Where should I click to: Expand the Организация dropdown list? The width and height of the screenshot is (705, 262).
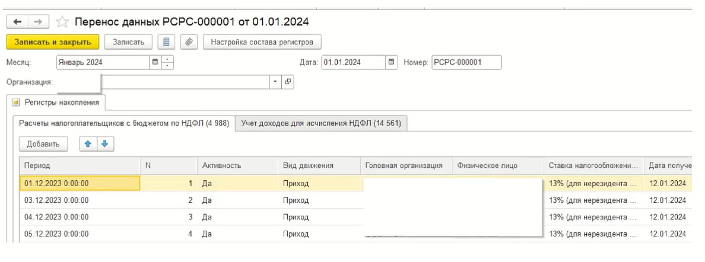(x=275, y=82)
